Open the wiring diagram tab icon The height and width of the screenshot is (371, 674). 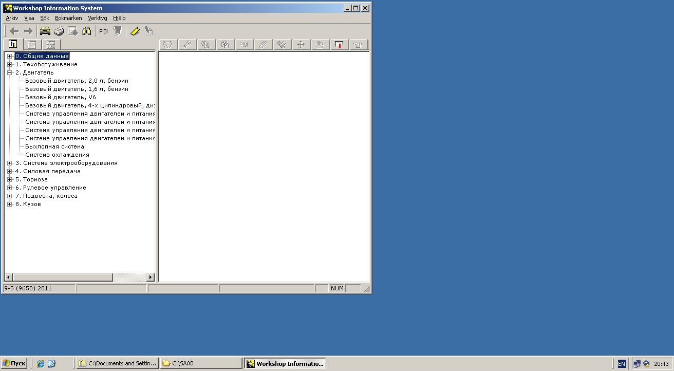[x=320, y=45]
